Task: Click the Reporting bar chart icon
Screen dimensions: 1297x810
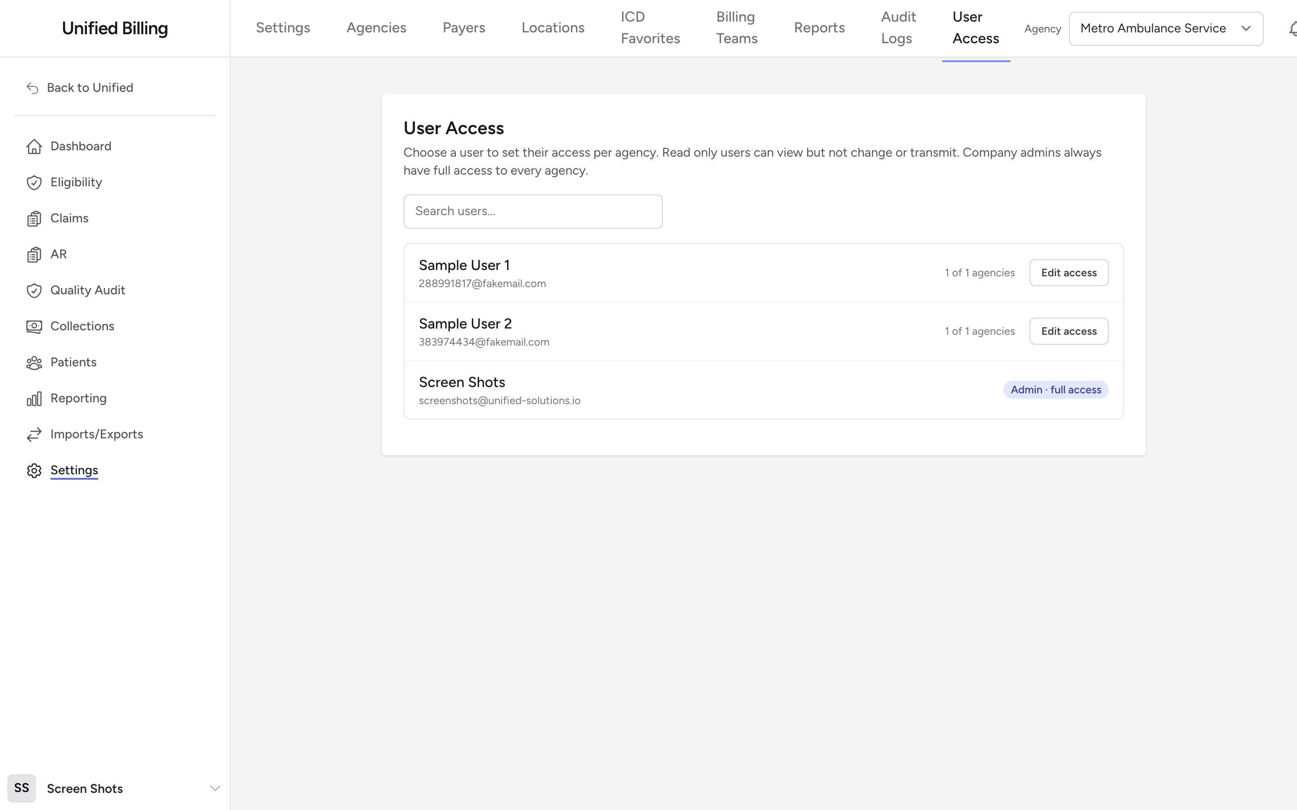Action: tap(34, 399)
